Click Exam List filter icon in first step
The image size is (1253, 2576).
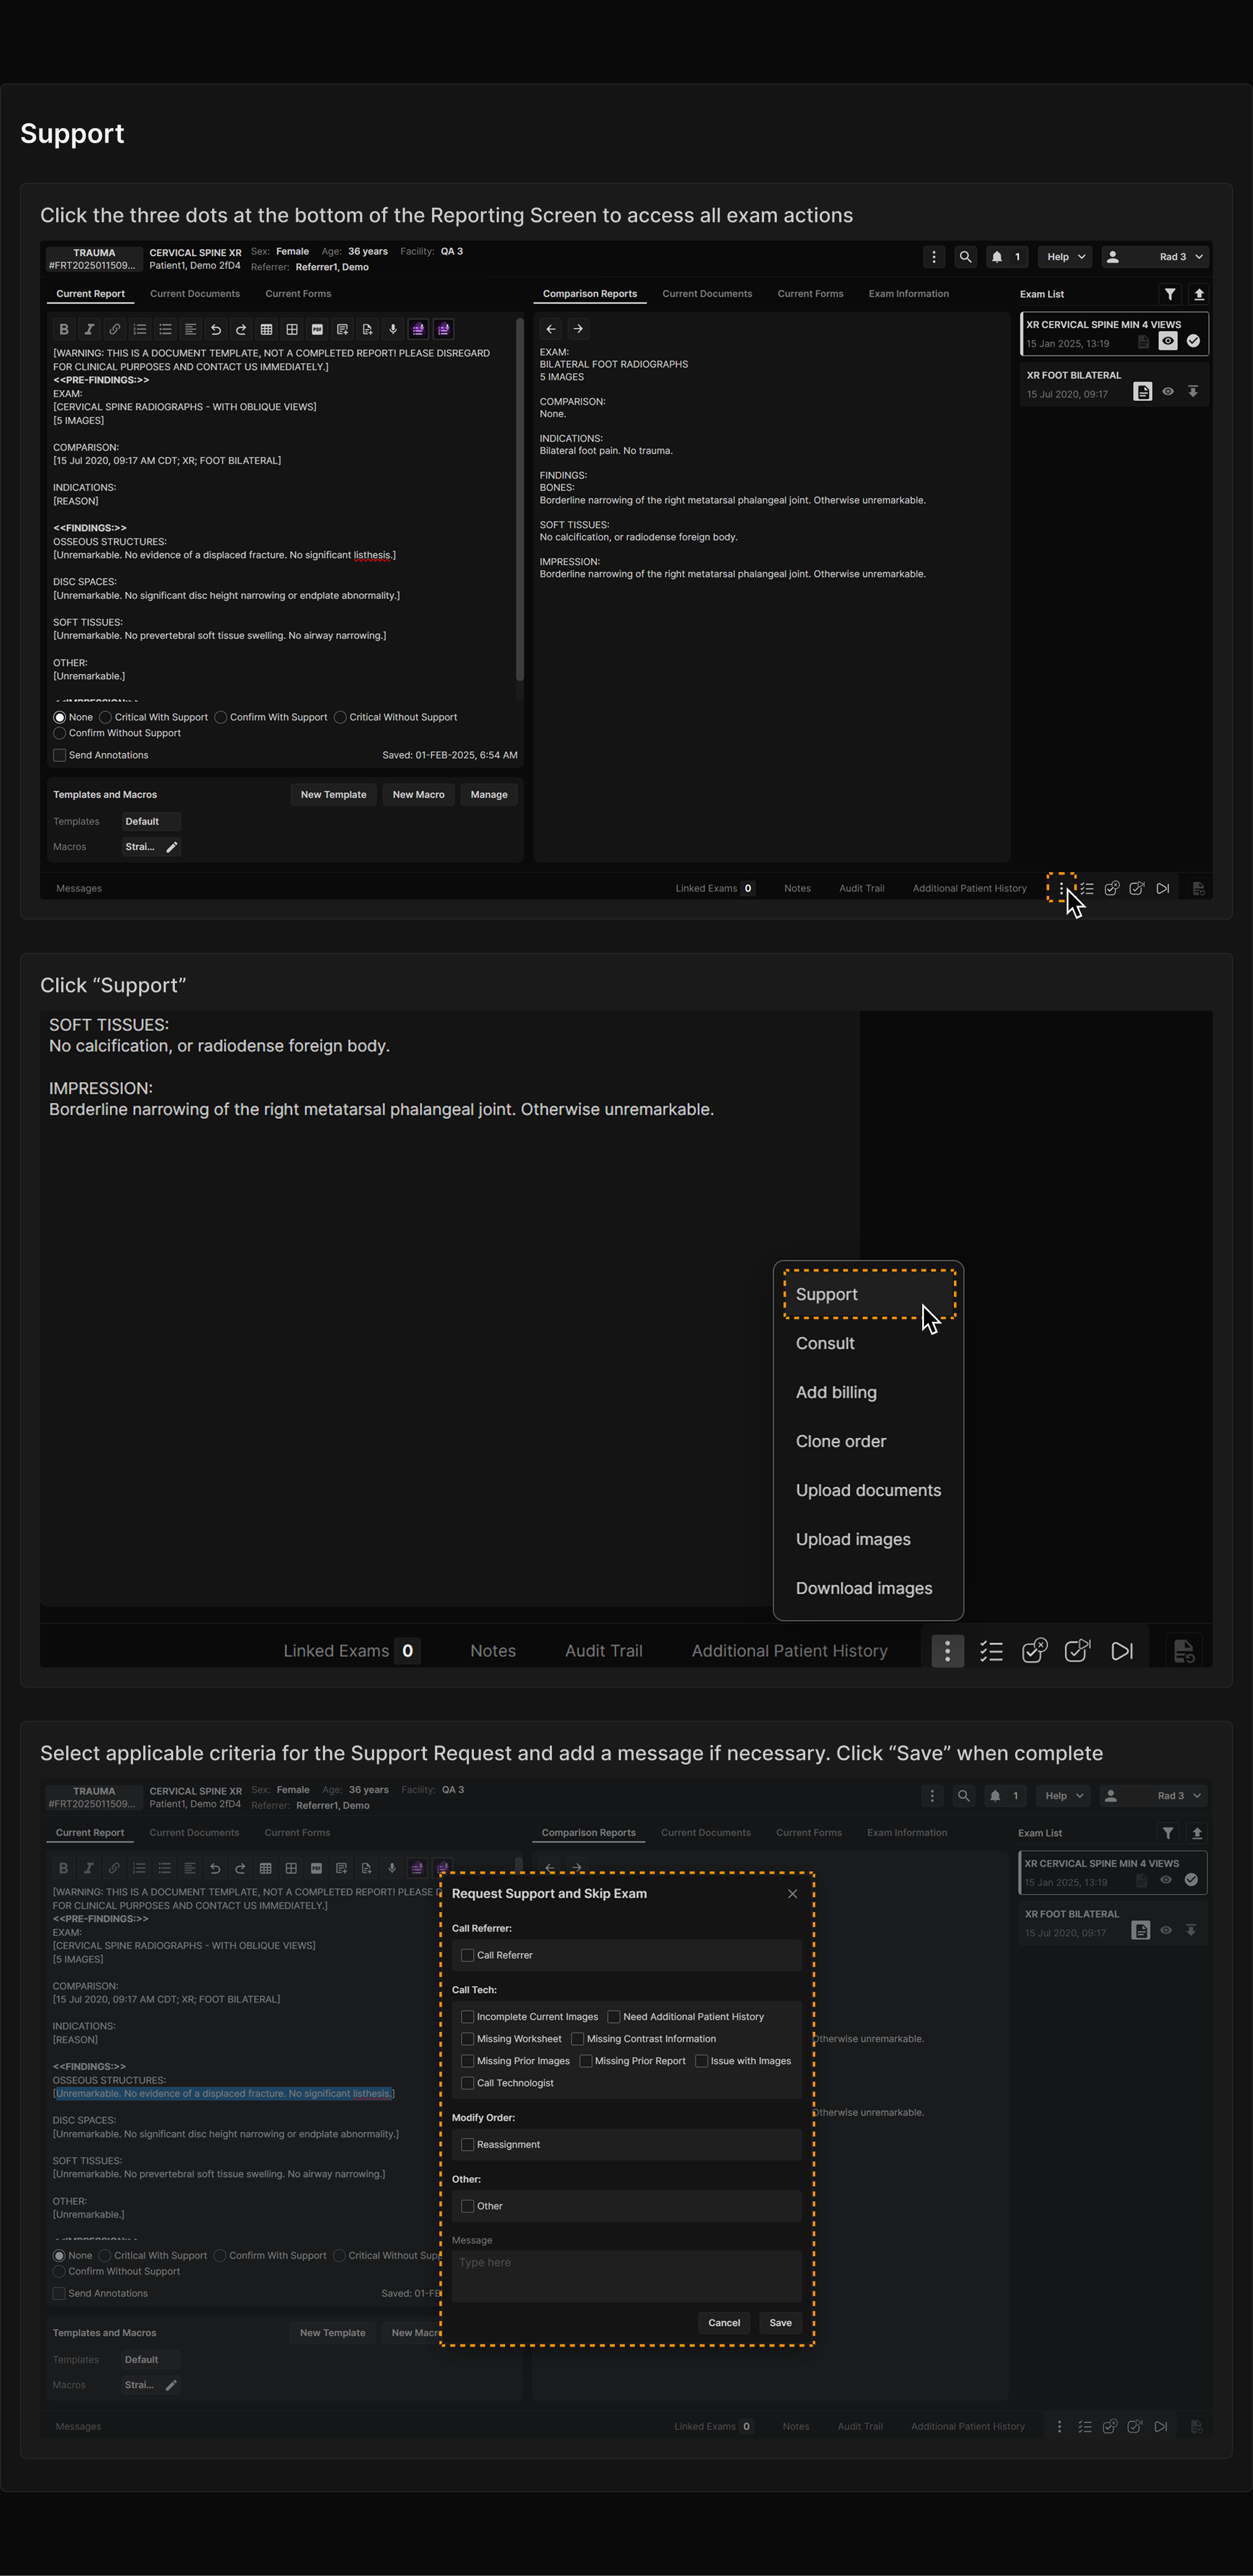[1169, 294]
